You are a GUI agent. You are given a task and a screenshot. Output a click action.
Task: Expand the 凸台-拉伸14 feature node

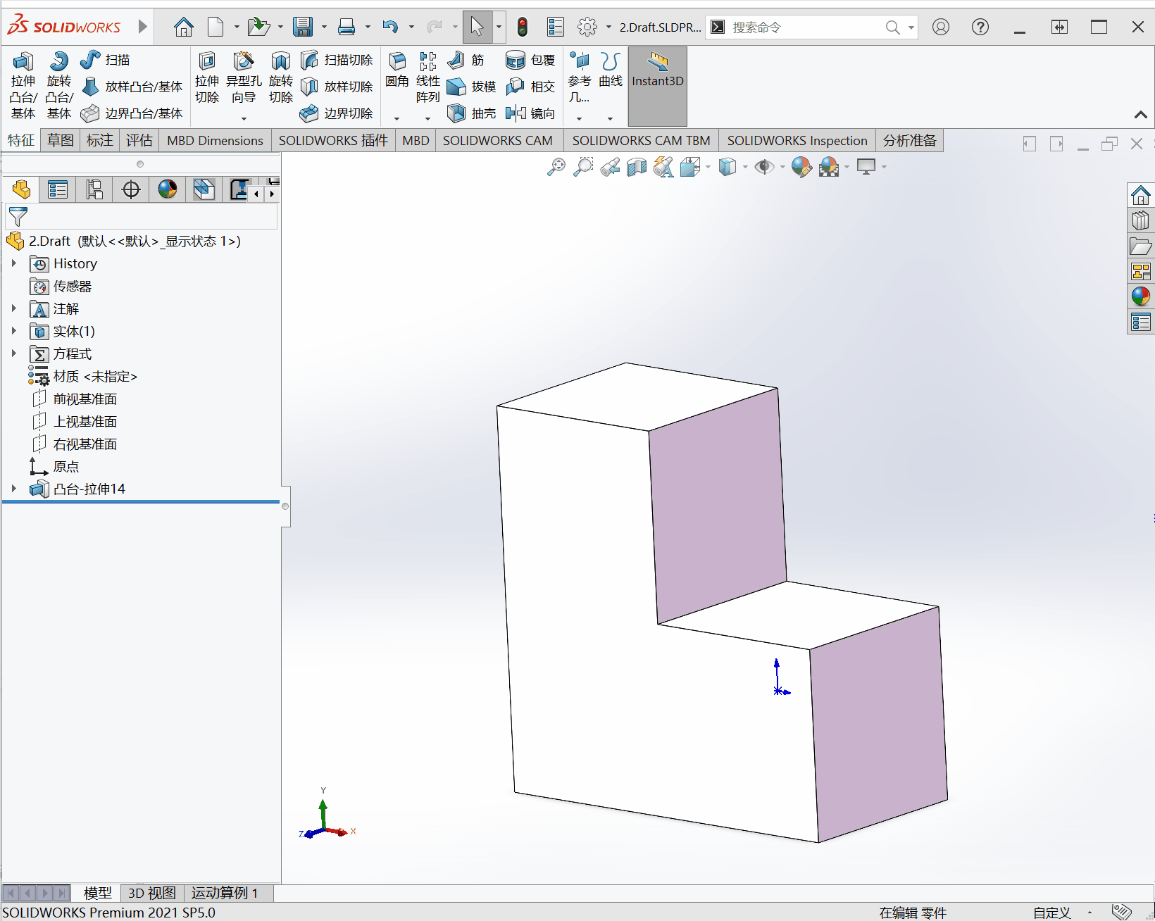pyautogui.click(x=13, y=489)
